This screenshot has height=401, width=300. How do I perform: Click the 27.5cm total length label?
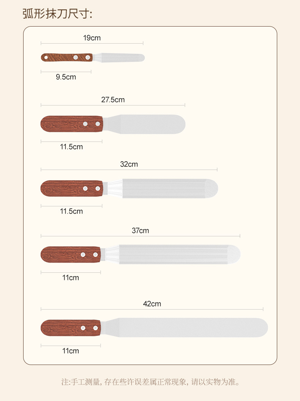tap(113, 100)
